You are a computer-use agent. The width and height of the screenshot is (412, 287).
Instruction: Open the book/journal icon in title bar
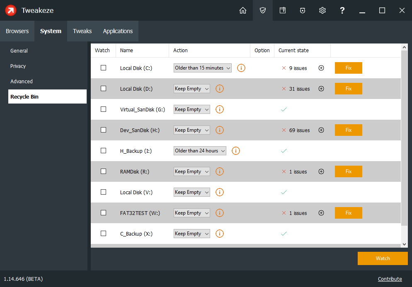282,10
